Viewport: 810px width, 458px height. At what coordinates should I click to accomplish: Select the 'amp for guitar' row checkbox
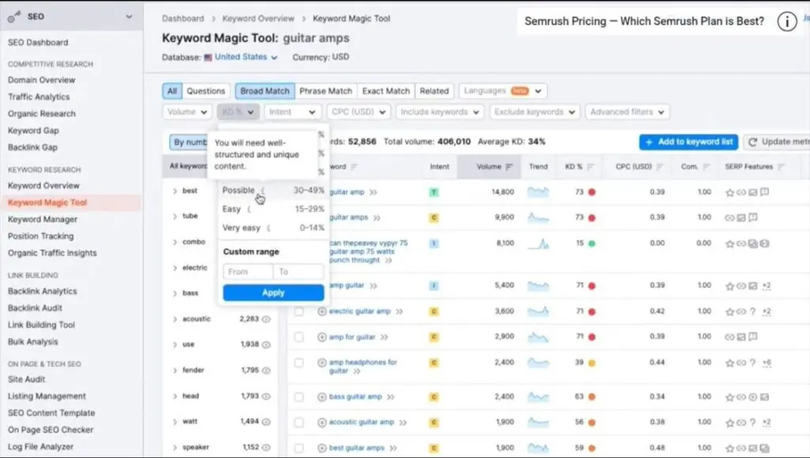point(299,337)
